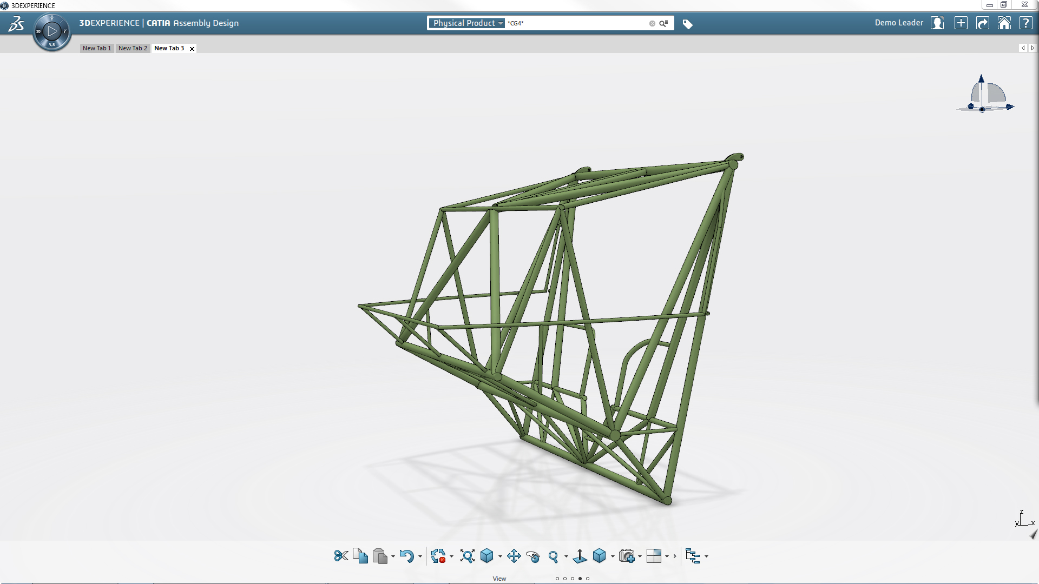Select the last toolbar page dot
This screenshot has width=1039, height=584.
[588, 579]
